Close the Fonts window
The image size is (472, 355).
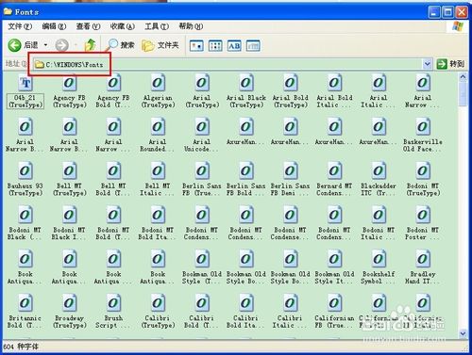click(462, 12)
